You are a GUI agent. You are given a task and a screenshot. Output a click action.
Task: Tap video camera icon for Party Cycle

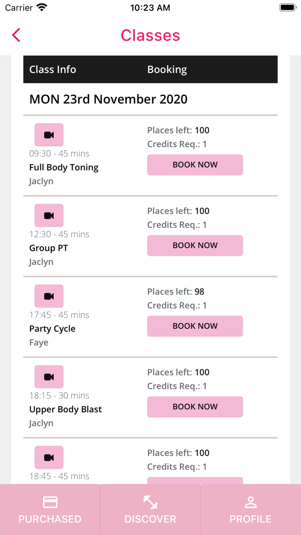(x=49, y=296)
